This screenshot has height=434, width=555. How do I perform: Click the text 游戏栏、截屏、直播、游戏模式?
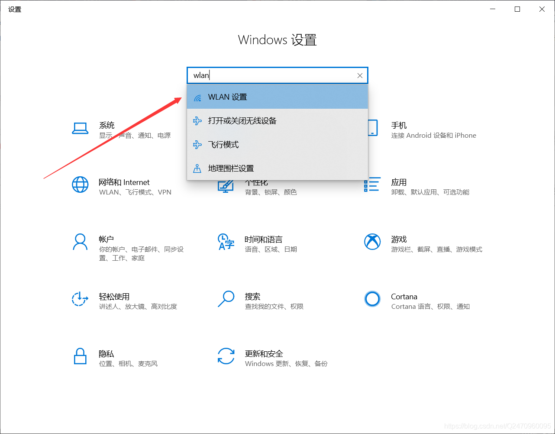[437, 249]
